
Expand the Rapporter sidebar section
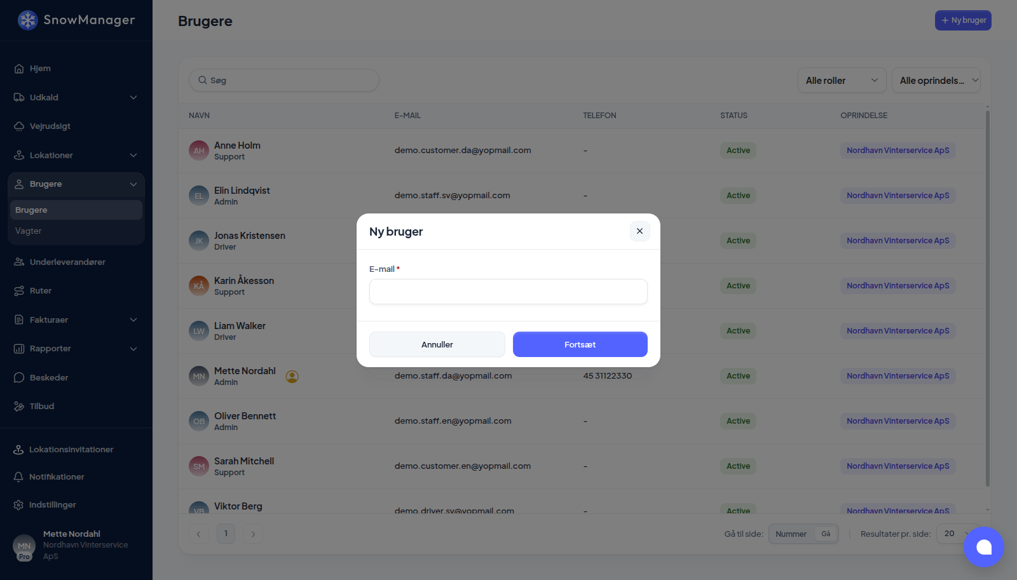(76, 349)
